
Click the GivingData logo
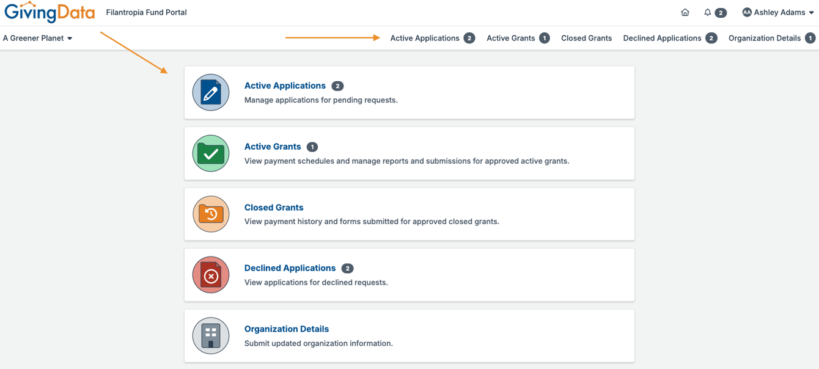click(x=50, y=12)
